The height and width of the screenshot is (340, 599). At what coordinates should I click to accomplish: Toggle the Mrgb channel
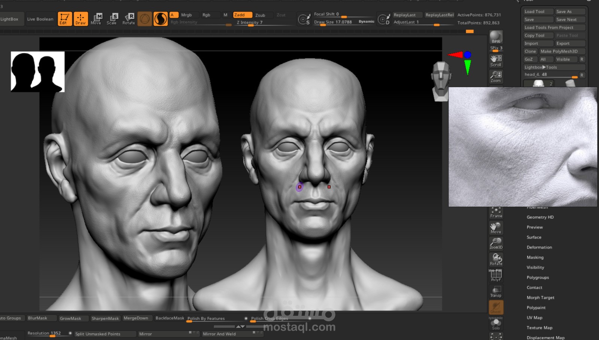[x=186, y=15]
